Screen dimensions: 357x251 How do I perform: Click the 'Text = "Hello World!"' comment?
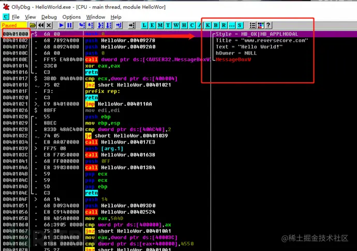249,47
